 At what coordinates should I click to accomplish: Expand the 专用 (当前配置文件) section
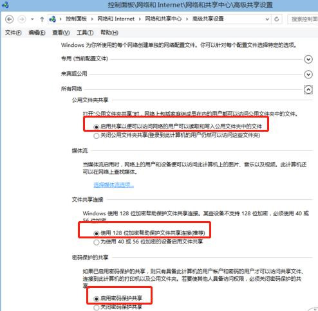coord(308,59)
